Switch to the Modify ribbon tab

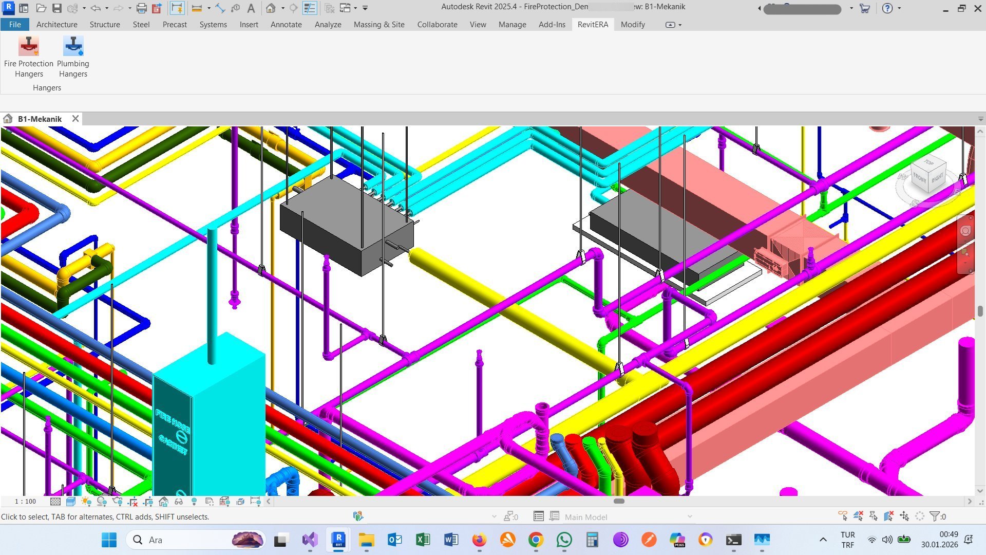(x=632, y=25)
